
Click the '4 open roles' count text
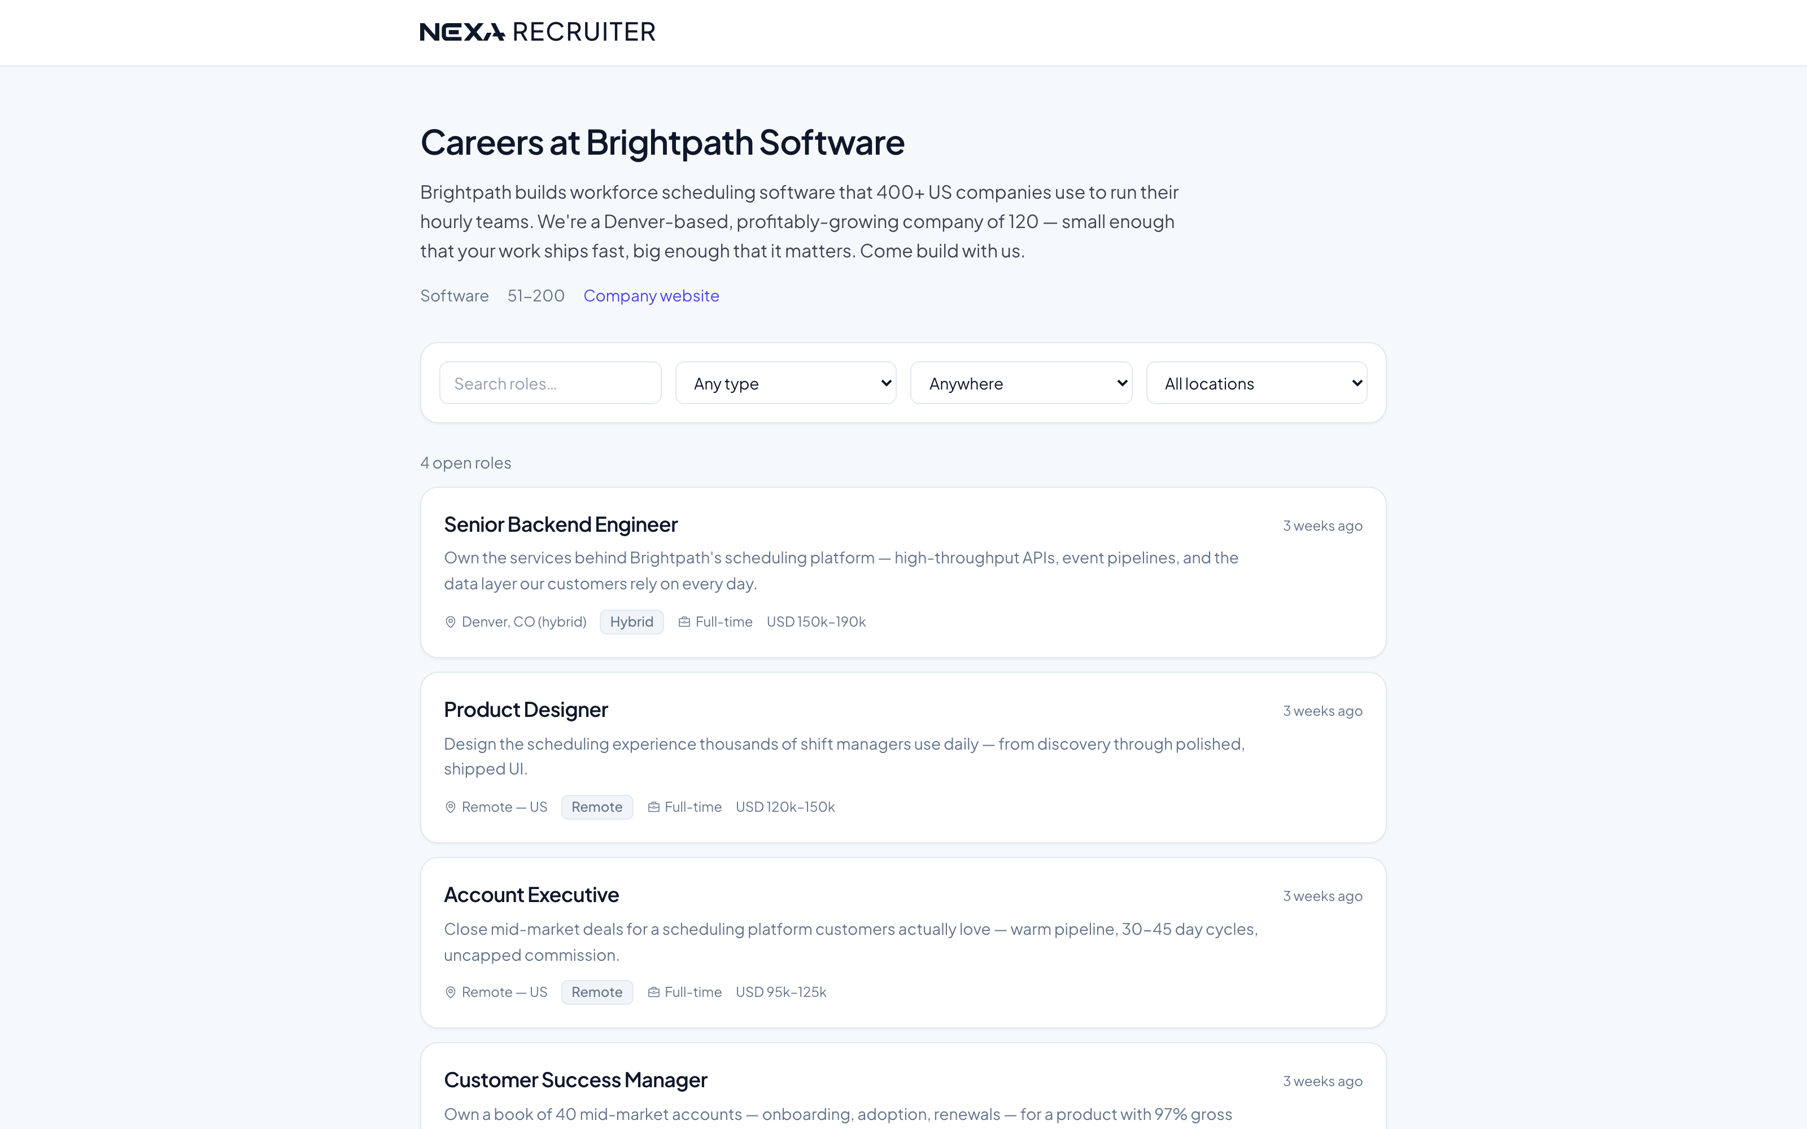point(466,463)
